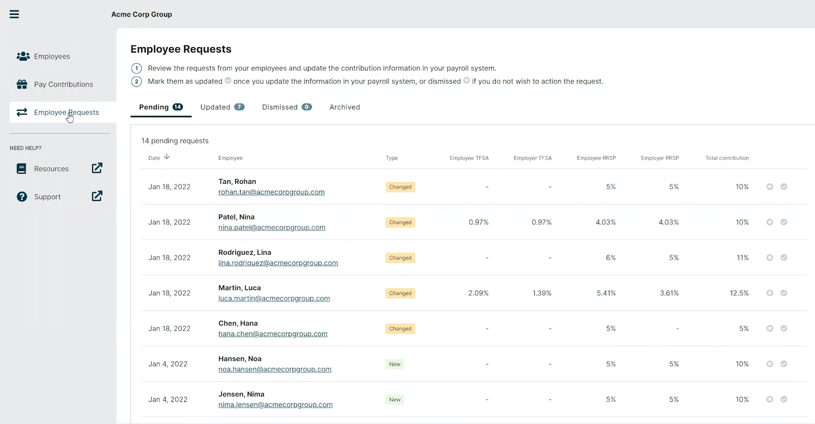This screenshot has height=424, width=815.
Task: Mark Chen, Hana's request as updated
Action: [784, 329]
